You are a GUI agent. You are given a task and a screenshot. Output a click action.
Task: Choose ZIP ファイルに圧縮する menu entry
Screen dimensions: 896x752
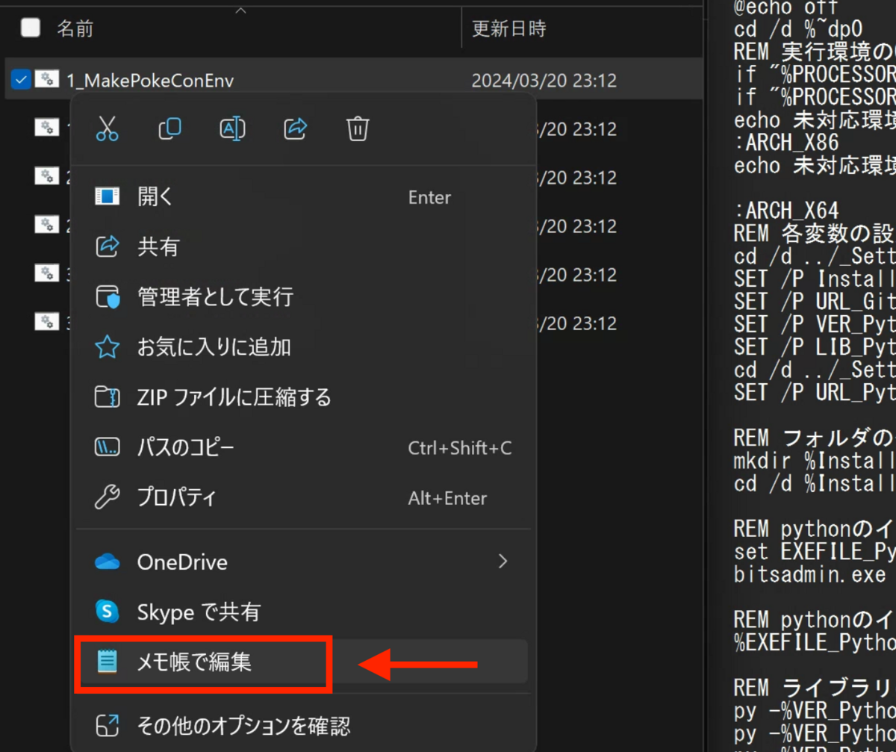234,397
